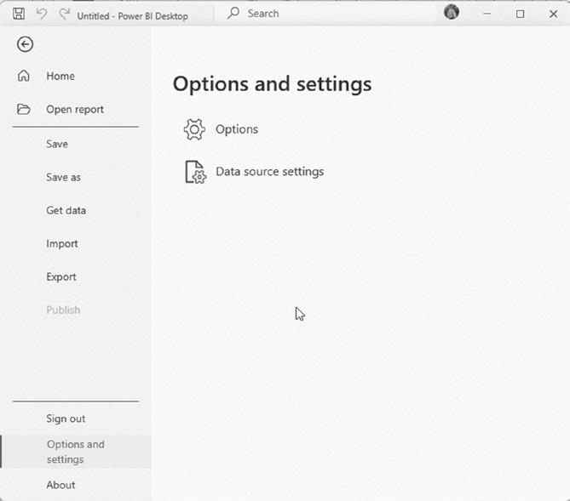570x501 pixels.
Task: Open the Options link text
Action: point(237,129)
